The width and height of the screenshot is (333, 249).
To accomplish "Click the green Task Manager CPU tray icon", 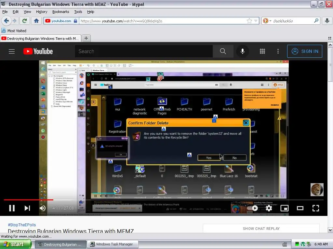I will pyautogui.click(x=297, y=244).
